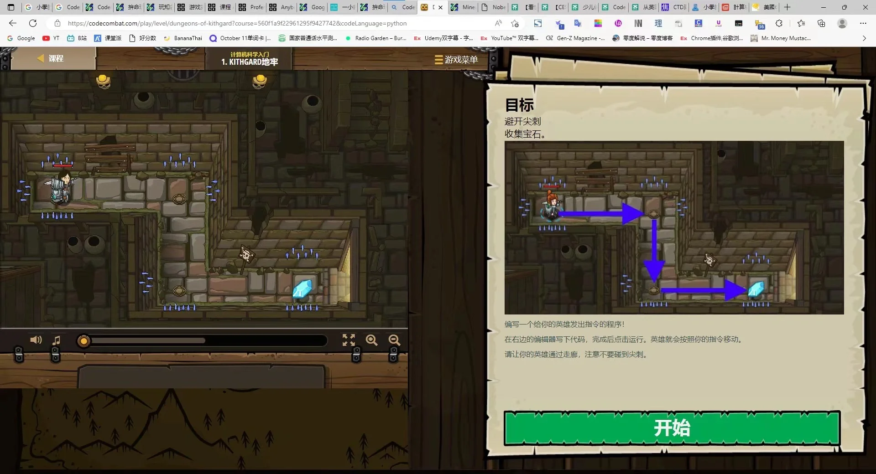876x474 pixels.
Task: Click the purple circle extension icon
Action: click(x=618, y=23)
